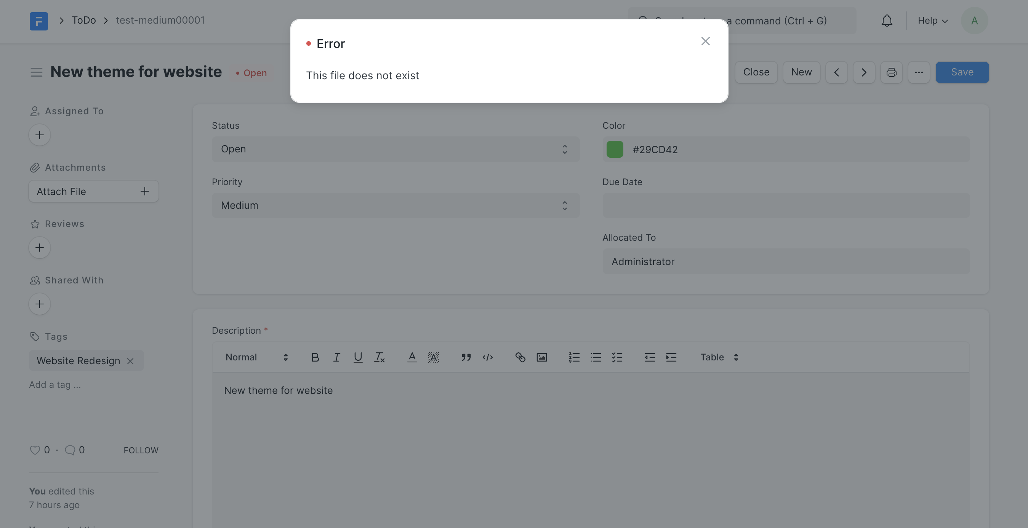Apply underline formatting
This screenshot has width=1028, height=528.
357,357
